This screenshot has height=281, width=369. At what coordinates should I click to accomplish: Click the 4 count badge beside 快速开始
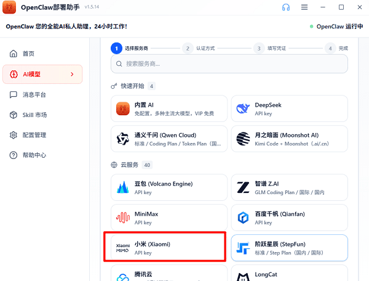click(151, 86)
